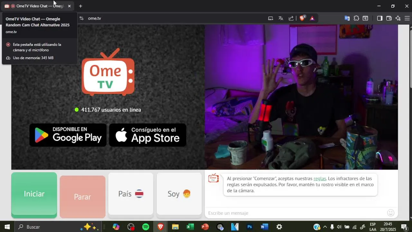Close the OmeTV Video Chat tab
This screenshot has width=412, height=232.
[x=69, y=6]
